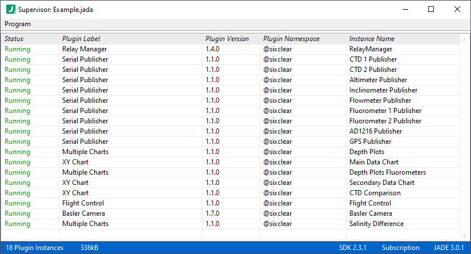Viewport: 471px width, 254px height.
Task: Open the Program menu
Action: pos(18,24)
